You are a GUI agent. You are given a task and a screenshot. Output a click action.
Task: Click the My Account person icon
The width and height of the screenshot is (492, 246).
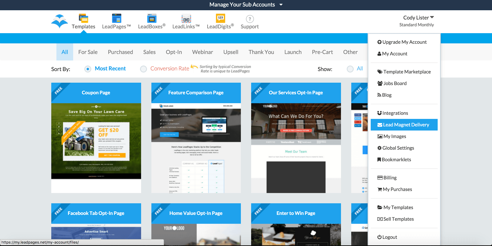tap(379, 54)
